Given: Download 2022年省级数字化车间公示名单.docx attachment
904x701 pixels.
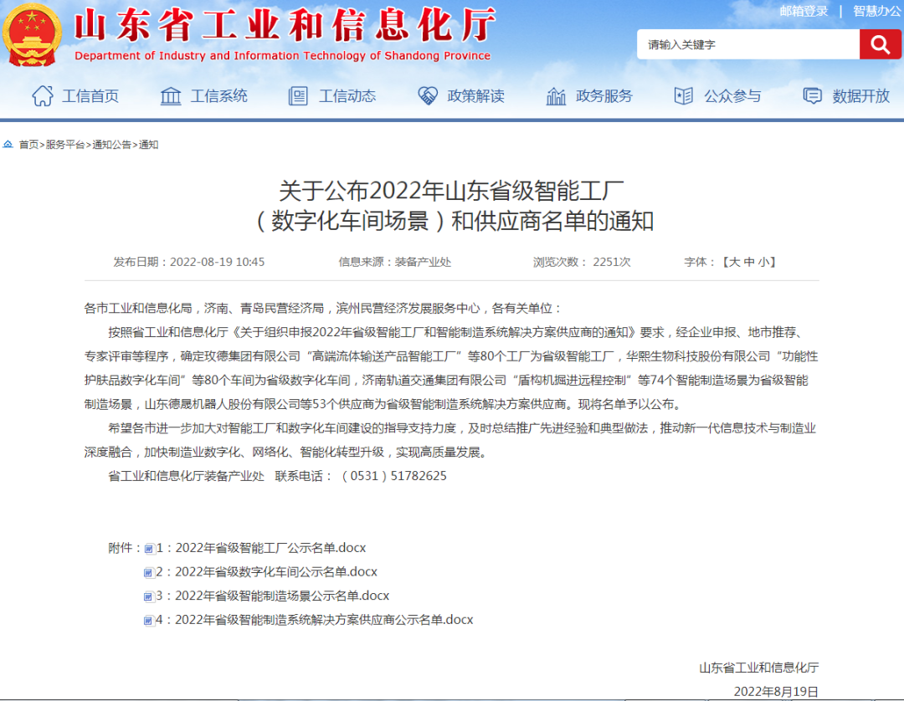Looking at the screenshot, I should pos(261,571).
